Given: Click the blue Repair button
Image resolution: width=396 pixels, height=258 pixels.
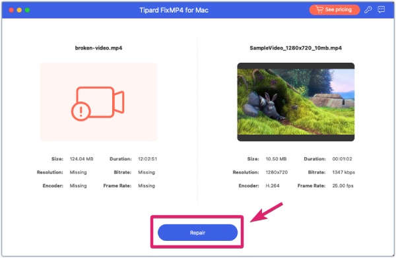Looking at the screenshot, I should [x=197, y=232].
